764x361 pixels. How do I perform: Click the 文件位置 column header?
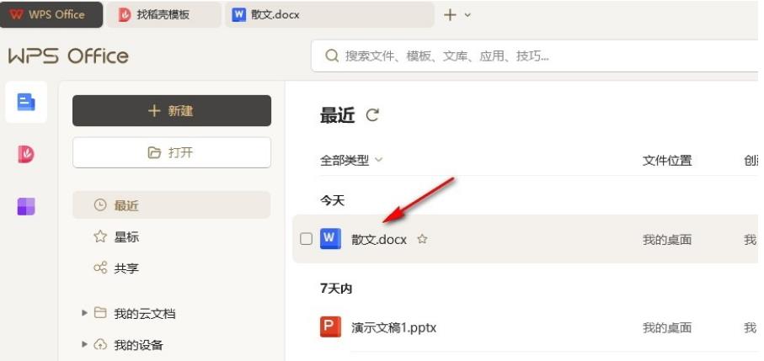667,160
